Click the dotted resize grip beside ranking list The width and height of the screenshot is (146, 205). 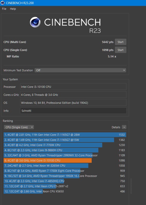(131, 186)
